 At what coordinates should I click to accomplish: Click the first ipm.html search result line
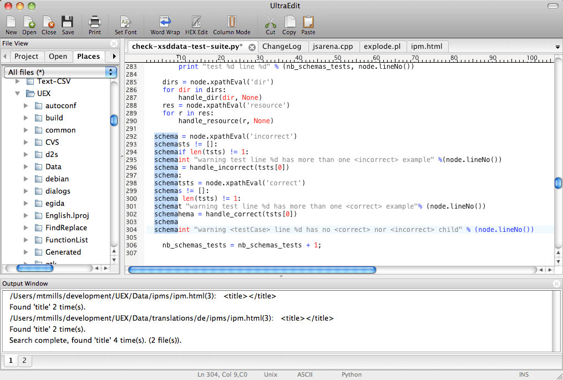(x=143, y=296)
